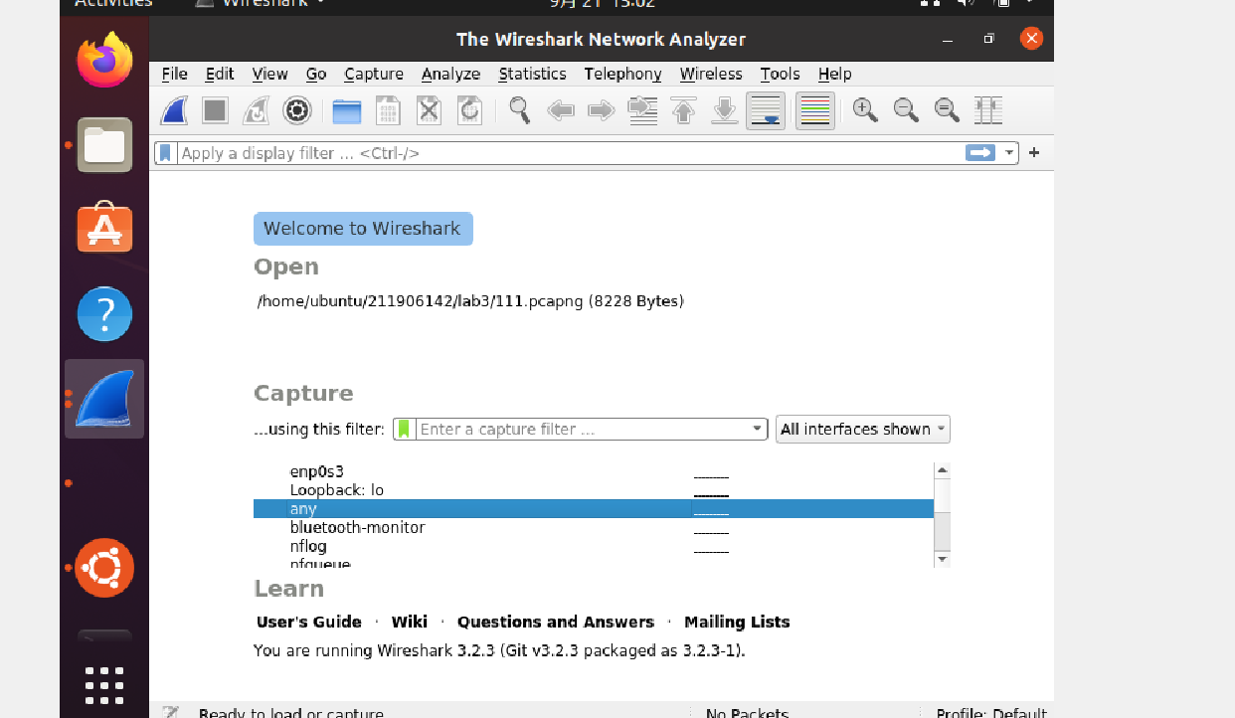Open the File menu
This screenshot has width=1235, height=718.
tap(174, 74)
